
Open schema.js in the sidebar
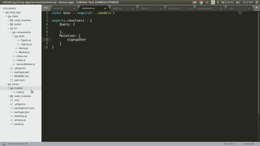(20, 120)
